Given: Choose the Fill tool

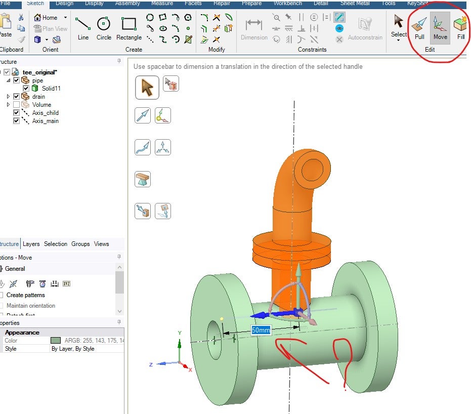Looking at the screenshot, I should tap(460, 28).
